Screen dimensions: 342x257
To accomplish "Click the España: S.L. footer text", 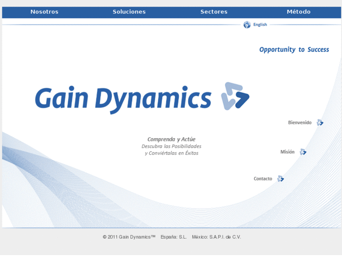I will [x=174, y=237].
